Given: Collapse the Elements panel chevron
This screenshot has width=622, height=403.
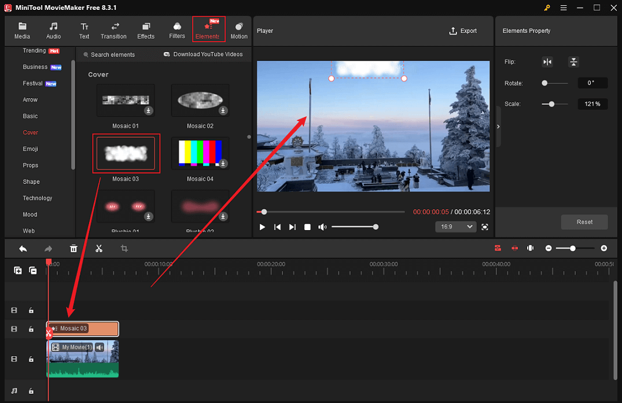Looking at the screenshot, I should (x=497, y=126).
